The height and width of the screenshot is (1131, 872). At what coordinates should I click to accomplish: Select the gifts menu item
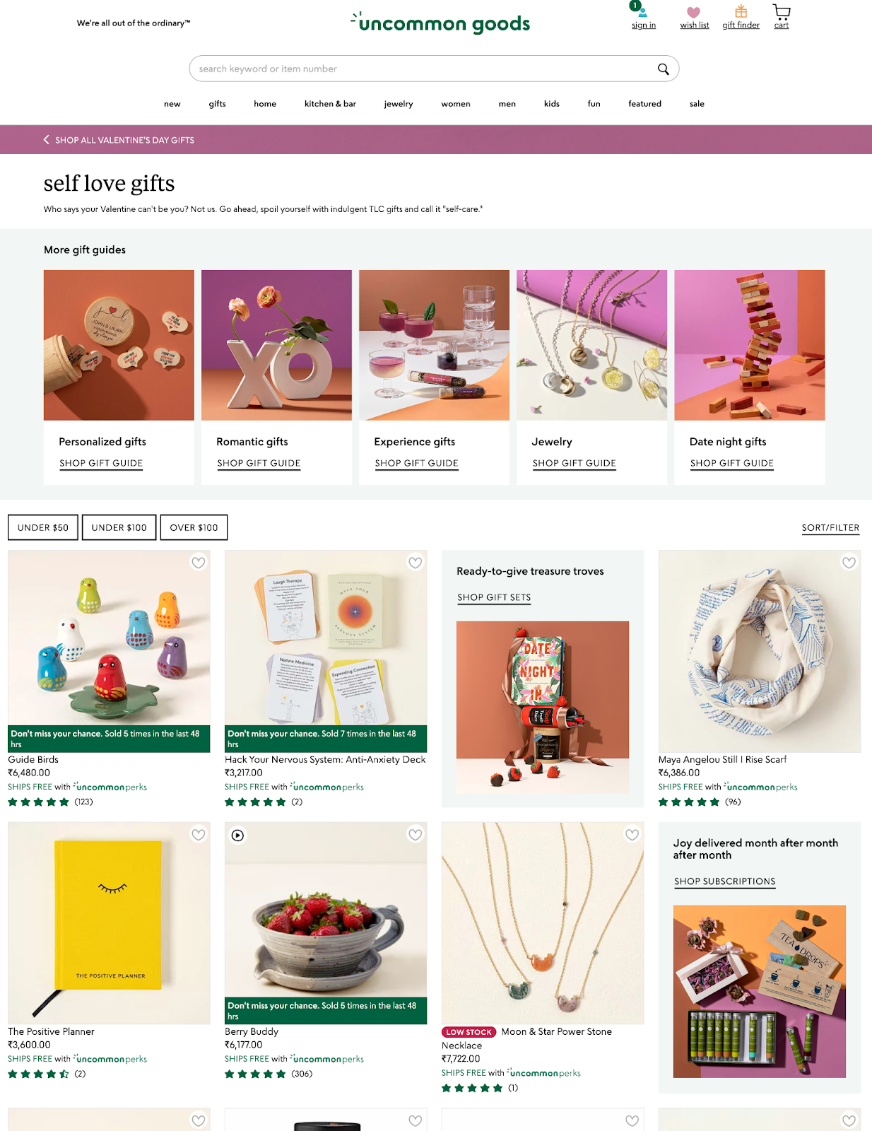click(218, 104)
